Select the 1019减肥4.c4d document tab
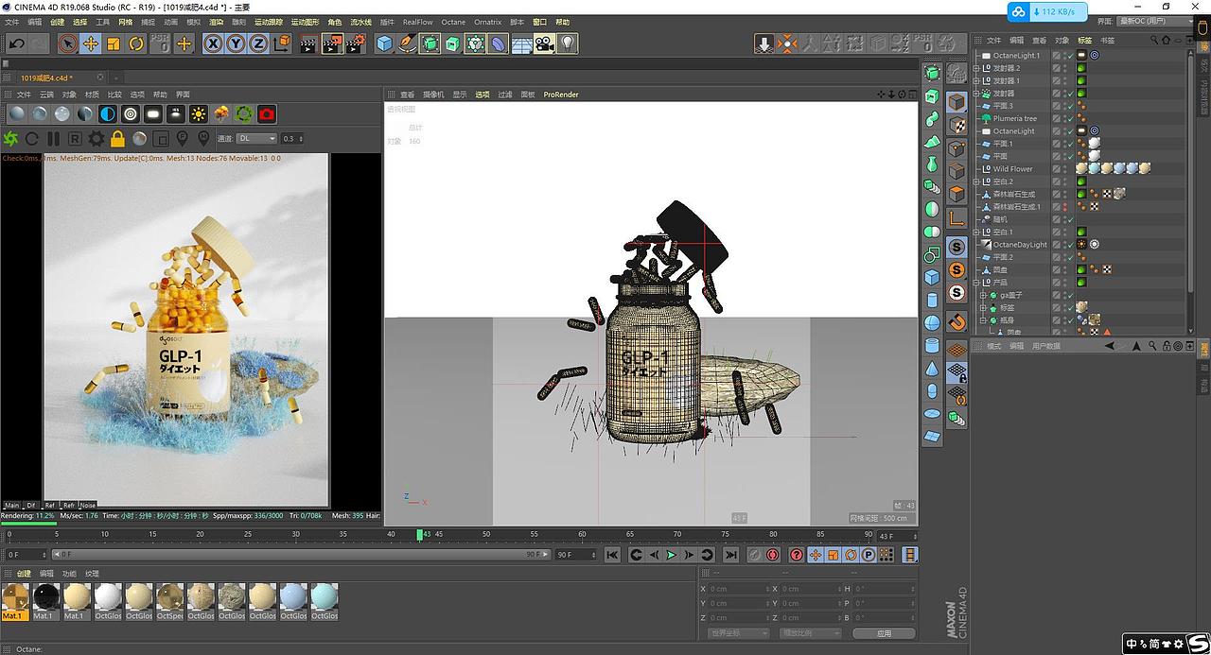 coord(46,78)
